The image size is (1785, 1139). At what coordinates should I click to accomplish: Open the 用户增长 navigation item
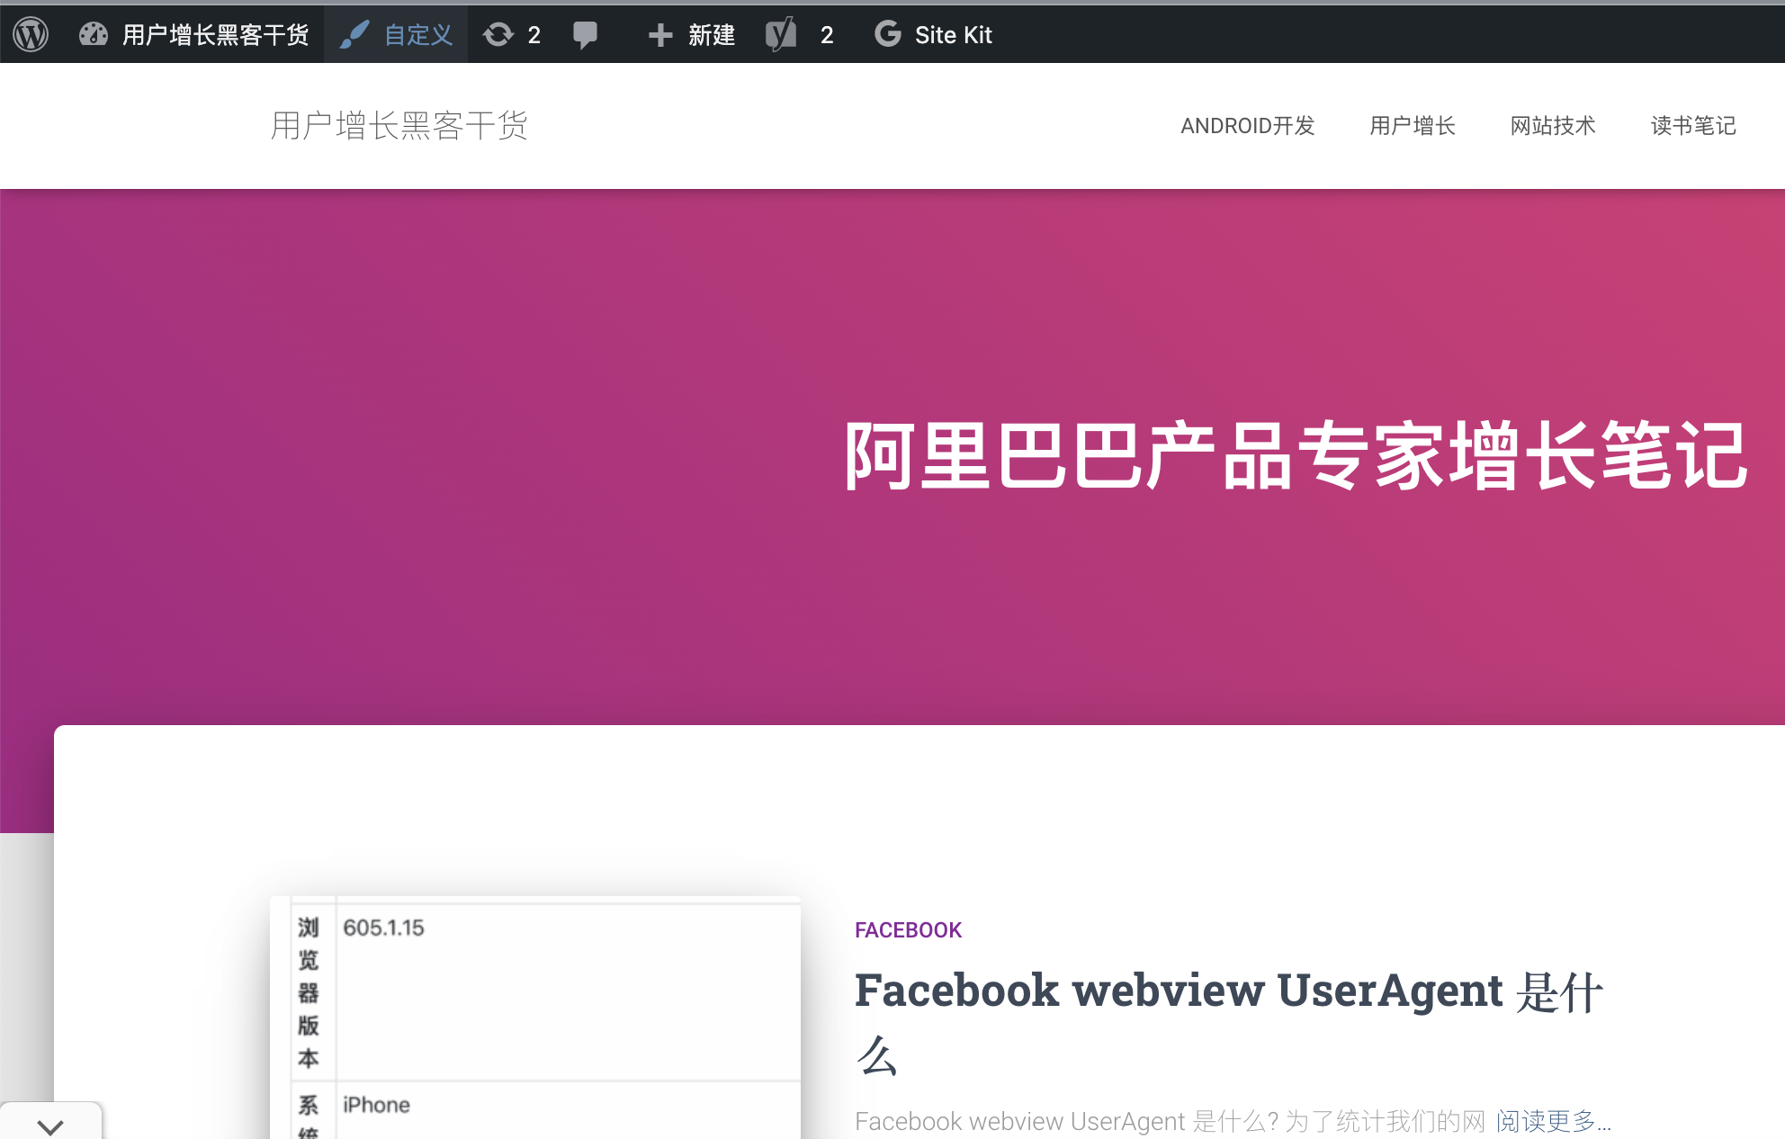click(x=1413, y=125)
